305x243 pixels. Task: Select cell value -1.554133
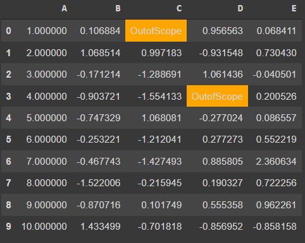pyautogui.click(x=159, y=97)
